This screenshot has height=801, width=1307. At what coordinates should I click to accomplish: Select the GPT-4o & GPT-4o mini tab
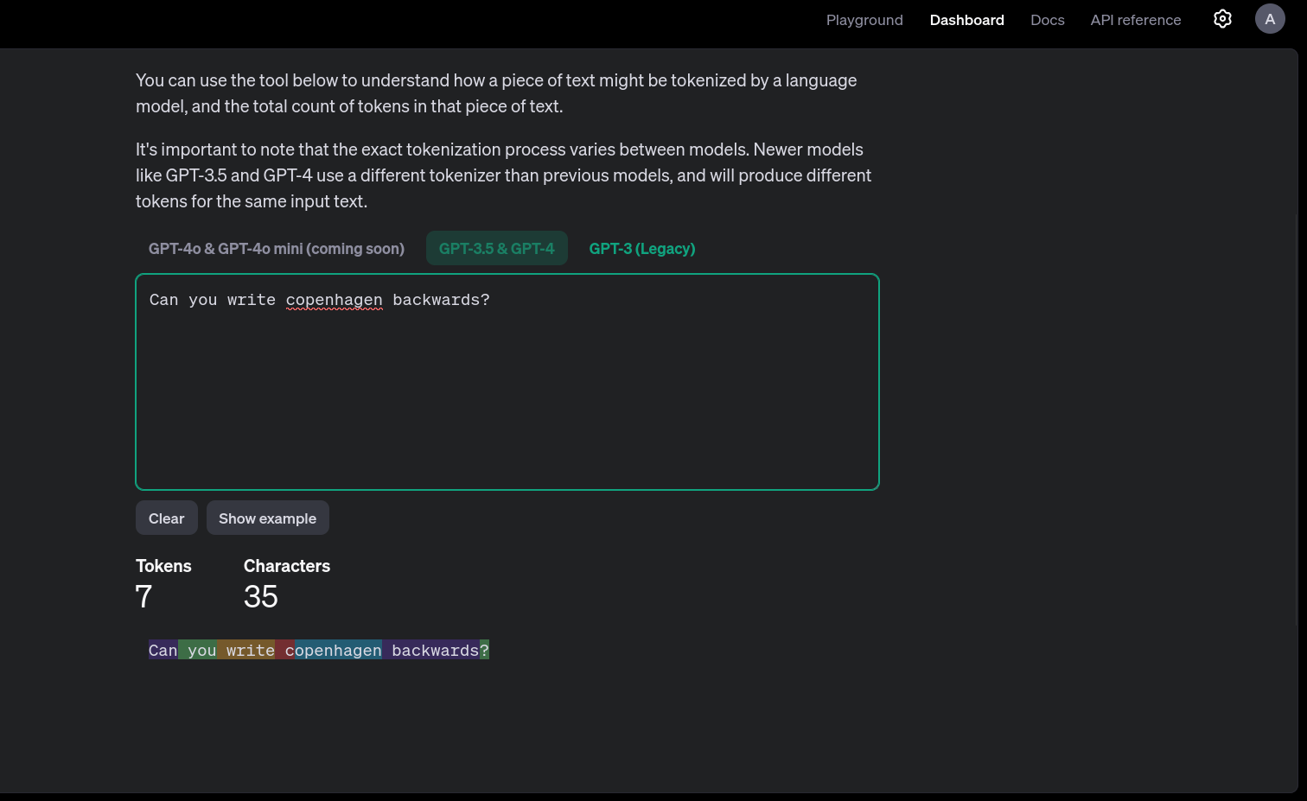277,248
